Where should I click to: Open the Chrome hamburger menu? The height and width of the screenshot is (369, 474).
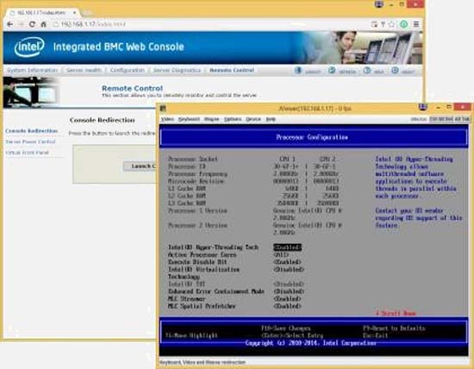pyautogui.click(x=416, y=24)
